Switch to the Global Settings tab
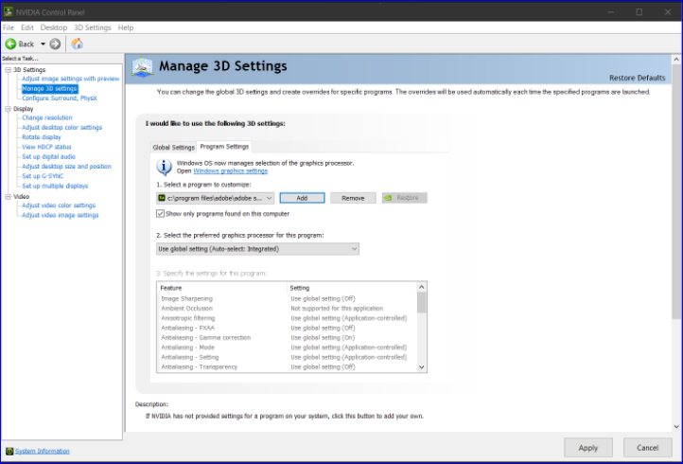 (x=173, y=148)
